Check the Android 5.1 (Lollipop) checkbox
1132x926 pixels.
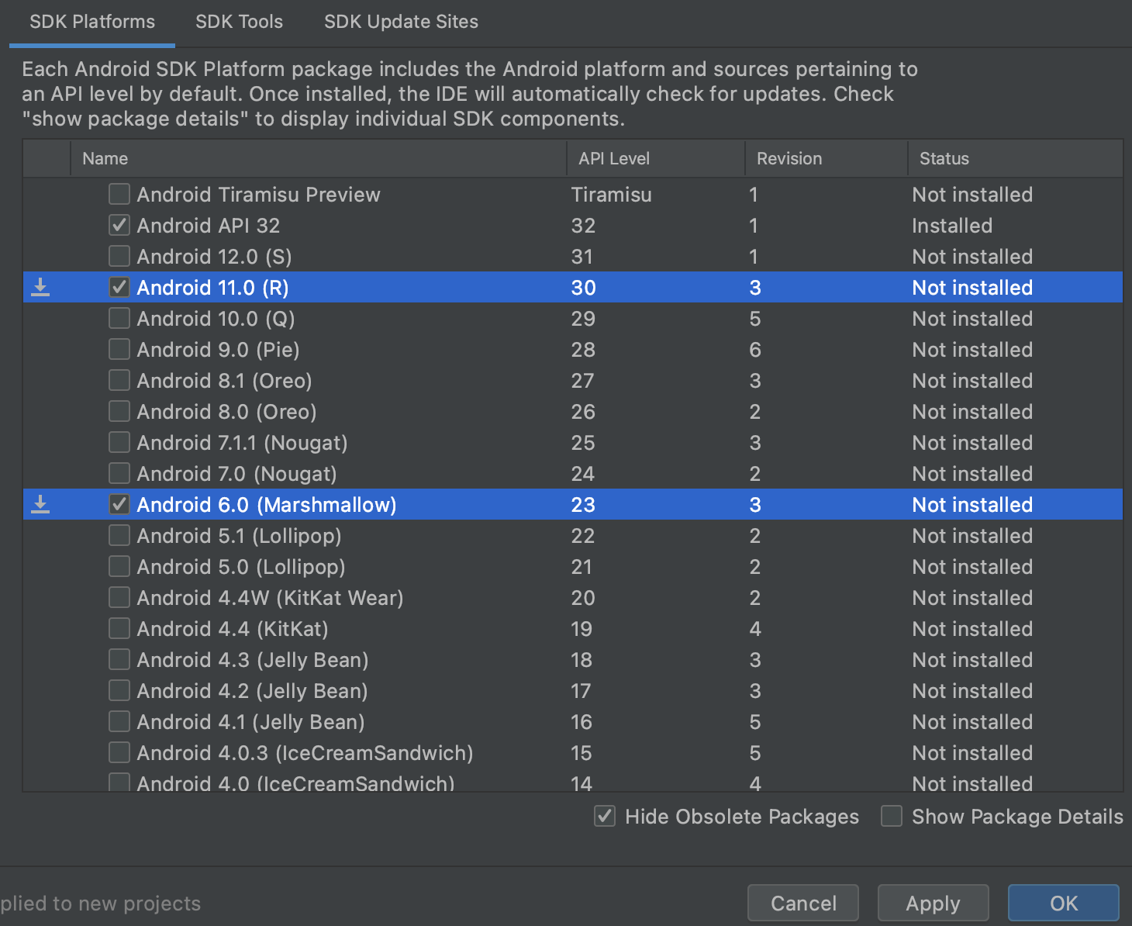tap(119, 535)
